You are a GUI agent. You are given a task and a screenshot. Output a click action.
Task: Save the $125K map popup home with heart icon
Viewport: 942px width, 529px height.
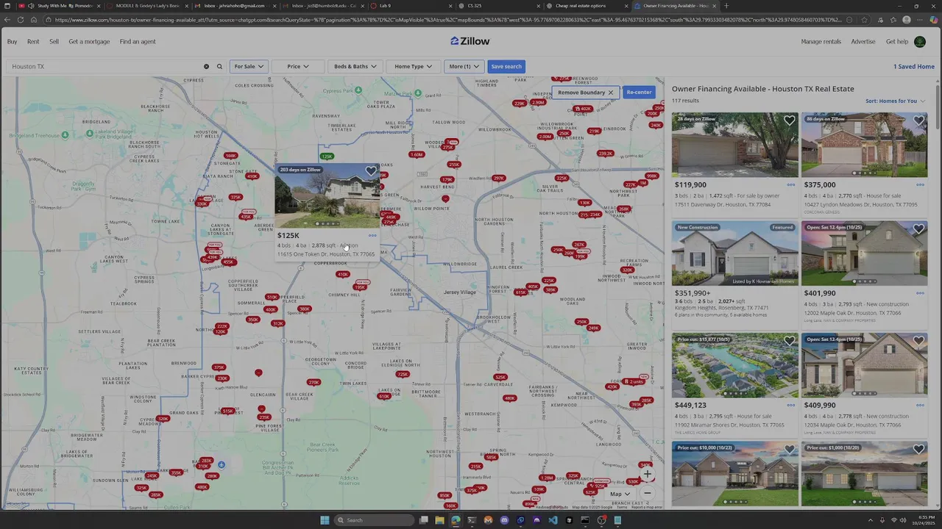(x=371, y=171)
